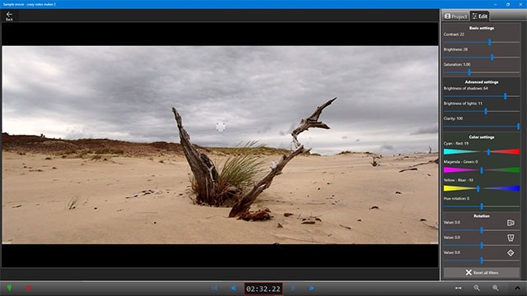Image resolution: width=527 pixels, height=296 pixels.
Task: Click the horizontal rotation axis icon
Action: click(x=511, y=223)
